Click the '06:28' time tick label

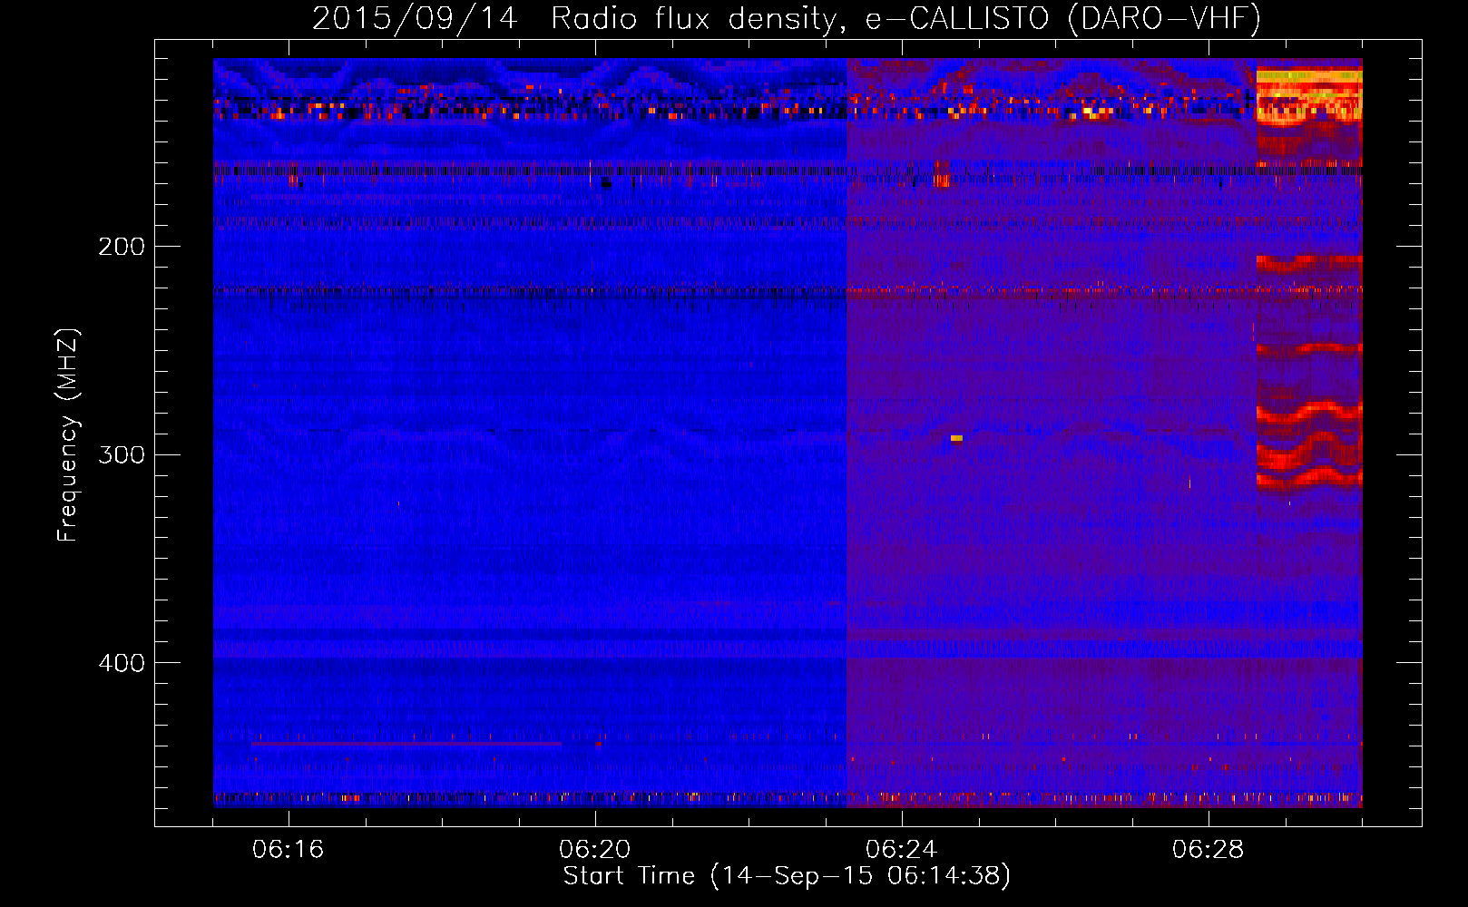(1209, 850)
